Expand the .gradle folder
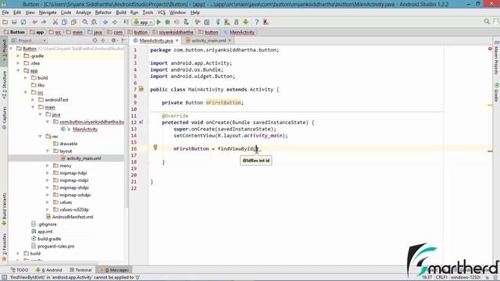The width and height of the screenshot is (500, 281). tap(18, 55)
